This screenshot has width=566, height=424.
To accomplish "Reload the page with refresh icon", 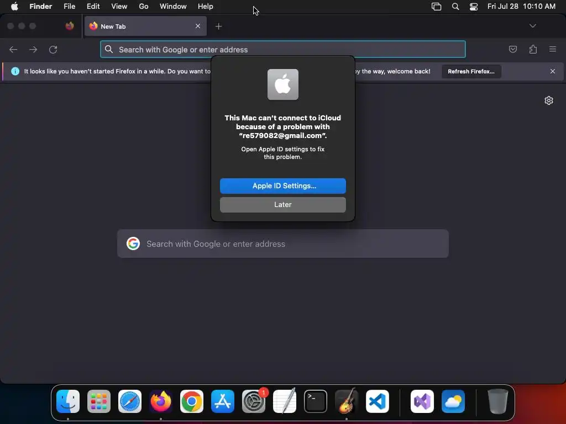I will 53,49.
